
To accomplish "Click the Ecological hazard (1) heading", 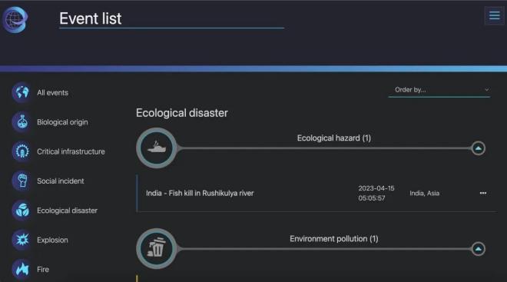I will pyautogui.click(x=334, y=138).
